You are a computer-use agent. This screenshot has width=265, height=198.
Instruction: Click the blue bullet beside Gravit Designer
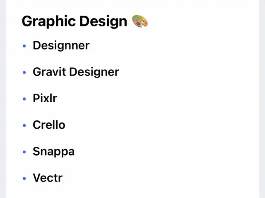tap(24, 73)
